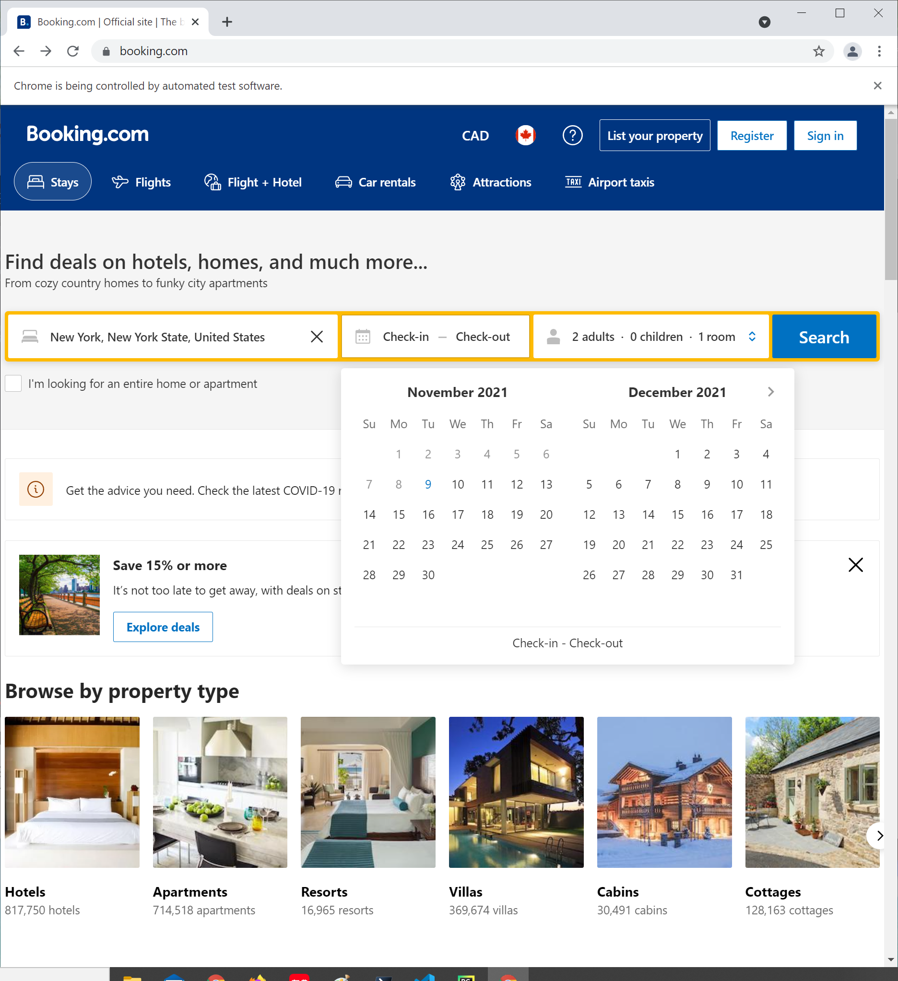Click the Register button

click(x=752, y=135)
